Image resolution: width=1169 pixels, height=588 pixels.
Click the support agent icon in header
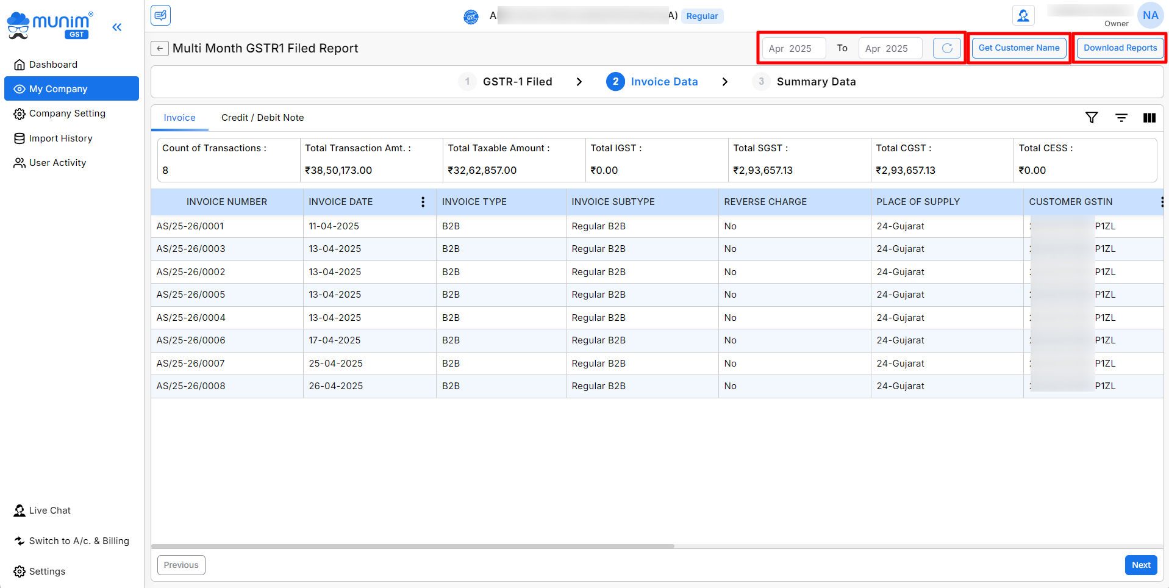coord(1023,16)
